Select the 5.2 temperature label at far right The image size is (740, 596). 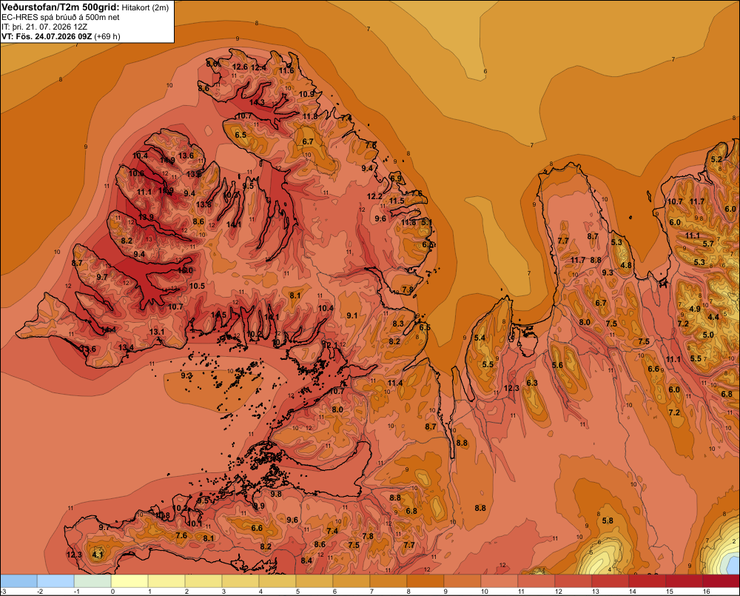pos(716,159)
